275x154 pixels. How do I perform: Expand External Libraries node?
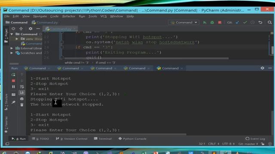pos(12,48)
